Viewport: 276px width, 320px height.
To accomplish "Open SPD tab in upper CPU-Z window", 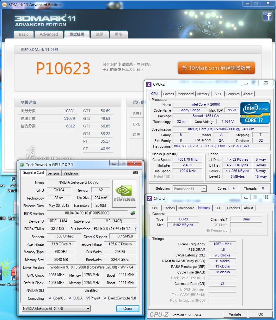I will 218,94.
